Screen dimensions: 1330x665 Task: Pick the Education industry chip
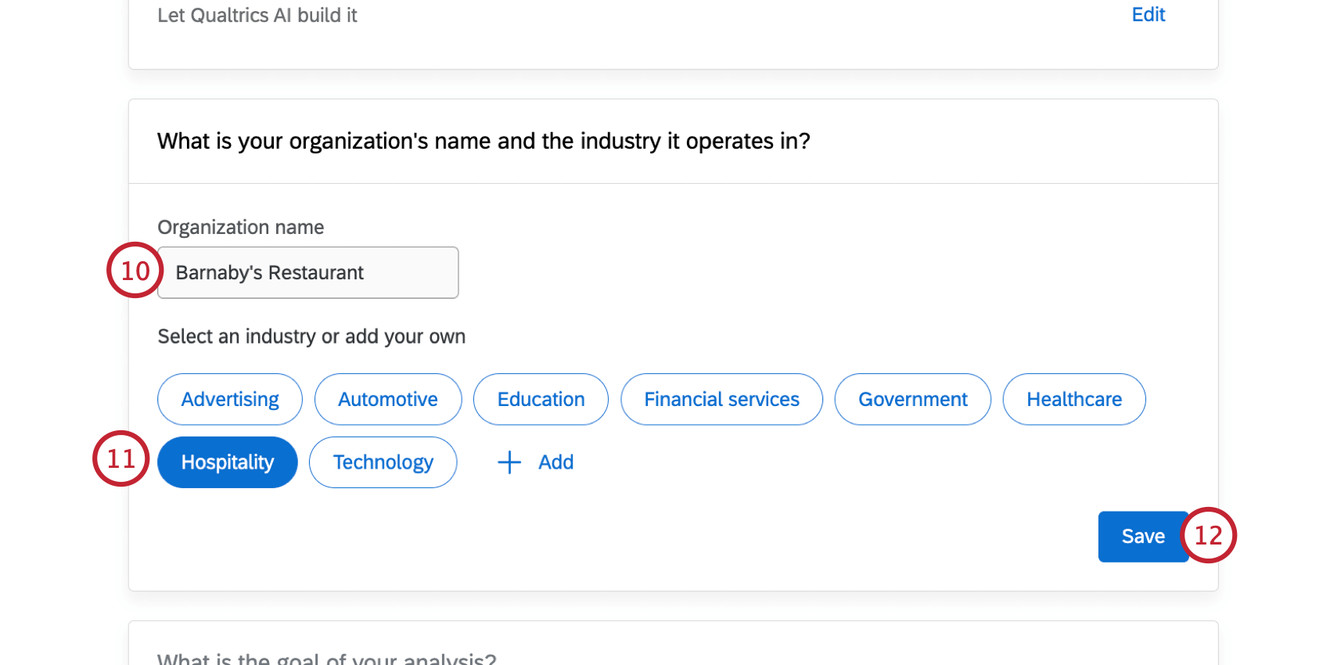(541, 400)
